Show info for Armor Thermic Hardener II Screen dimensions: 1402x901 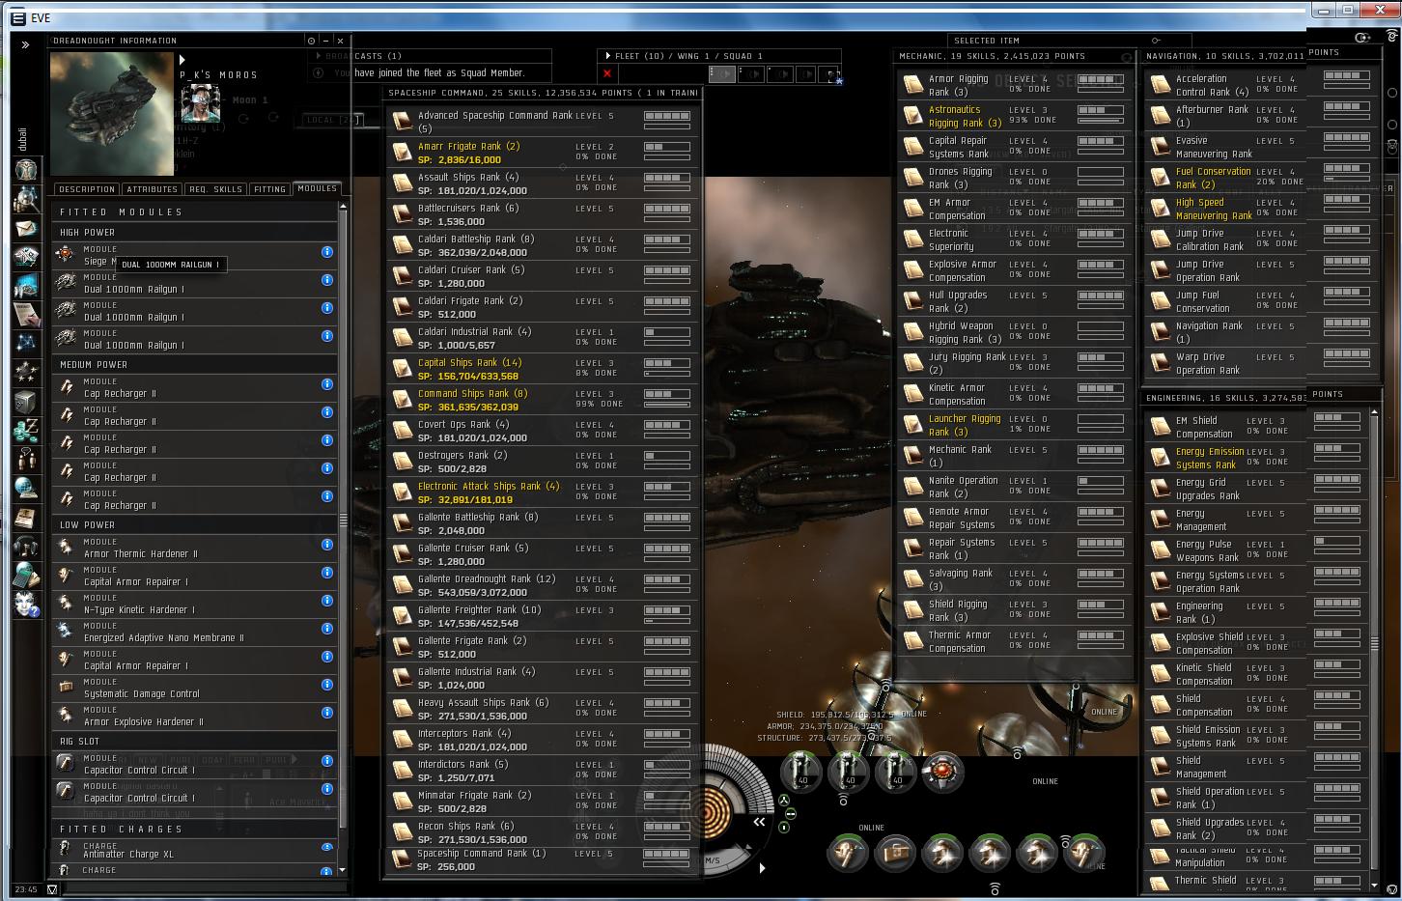(327, 545)
